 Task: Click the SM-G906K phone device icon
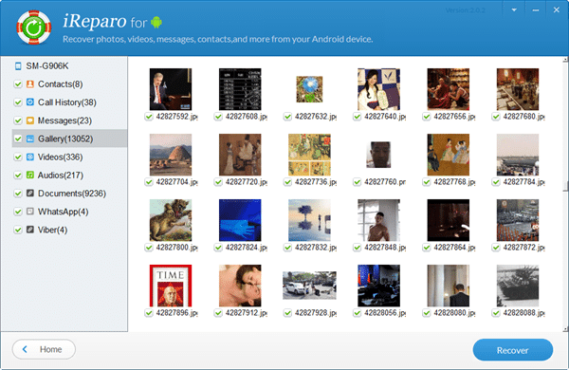tap(18, 66)
